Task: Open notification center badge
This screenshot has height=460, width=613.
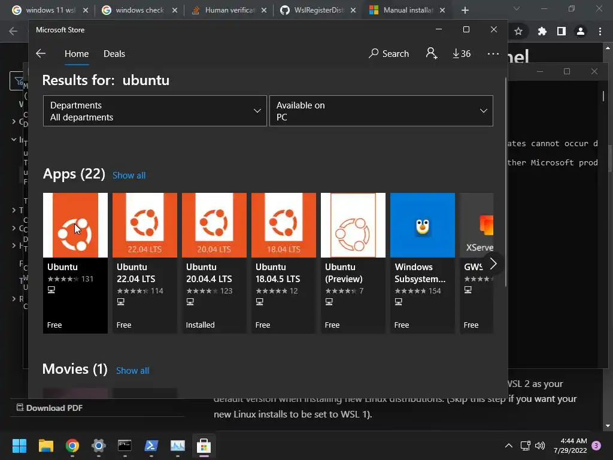Action: (x=597, y=446)
